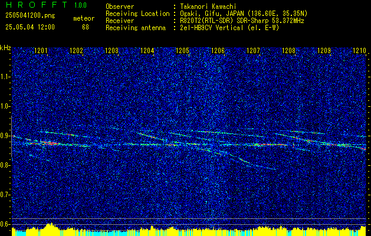The height and width of the screenshot is (236, 371).
Task: Click the 0.8 kHz axis label
Action: click(x=5, y=165)
